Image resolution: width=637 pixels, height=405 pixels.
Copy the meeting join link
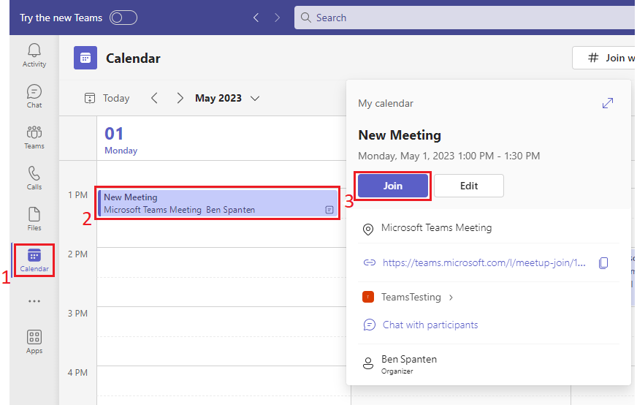click(x=603, y=263)
